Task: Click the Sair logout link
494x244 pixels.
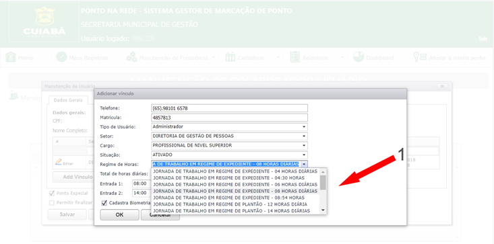Action: tap(483, 38)
